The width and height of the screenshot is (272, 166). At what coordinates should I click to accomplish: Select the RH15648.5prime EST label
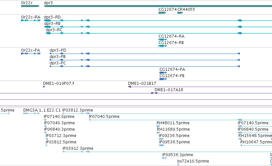pos(255,136)
